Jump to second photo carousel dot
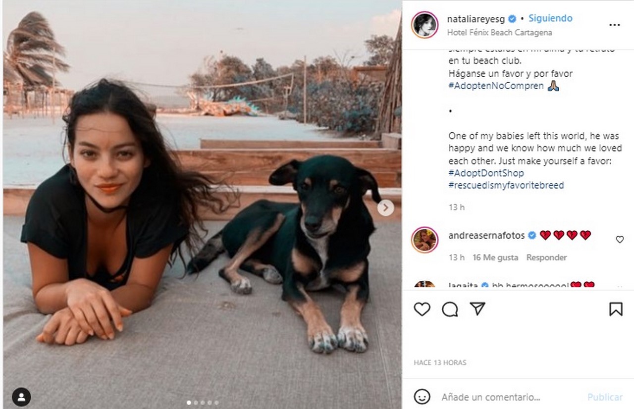Image resolution: width=634 pixels, height=409 pixels. pos(196,403)
